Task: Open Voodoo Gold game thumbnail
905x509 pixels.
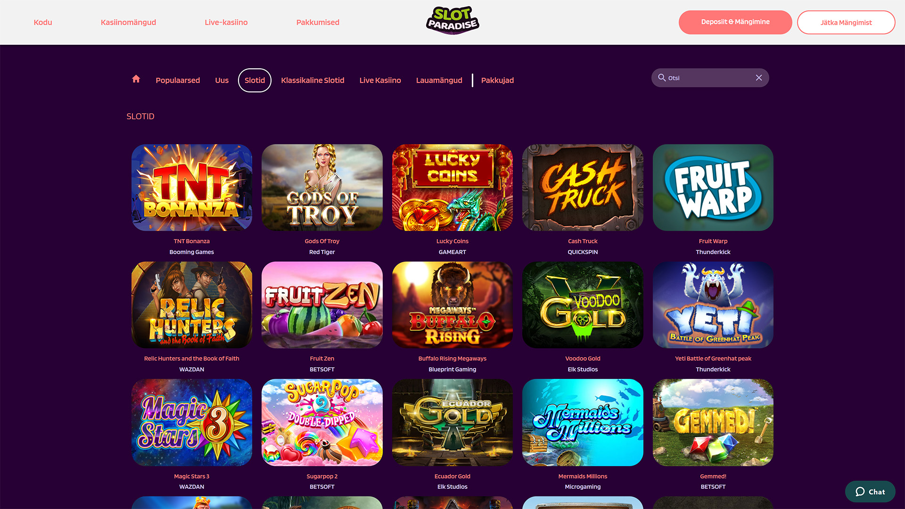Action: (x=583, y=305)
